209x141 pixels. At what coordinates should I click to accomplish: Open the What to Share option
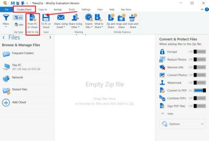99,21
